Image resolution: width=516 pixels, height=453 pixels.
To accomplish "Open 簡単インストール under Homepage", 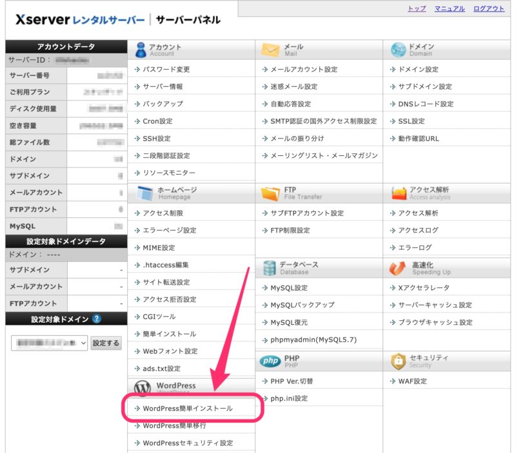I will click(x=170, y=334).
